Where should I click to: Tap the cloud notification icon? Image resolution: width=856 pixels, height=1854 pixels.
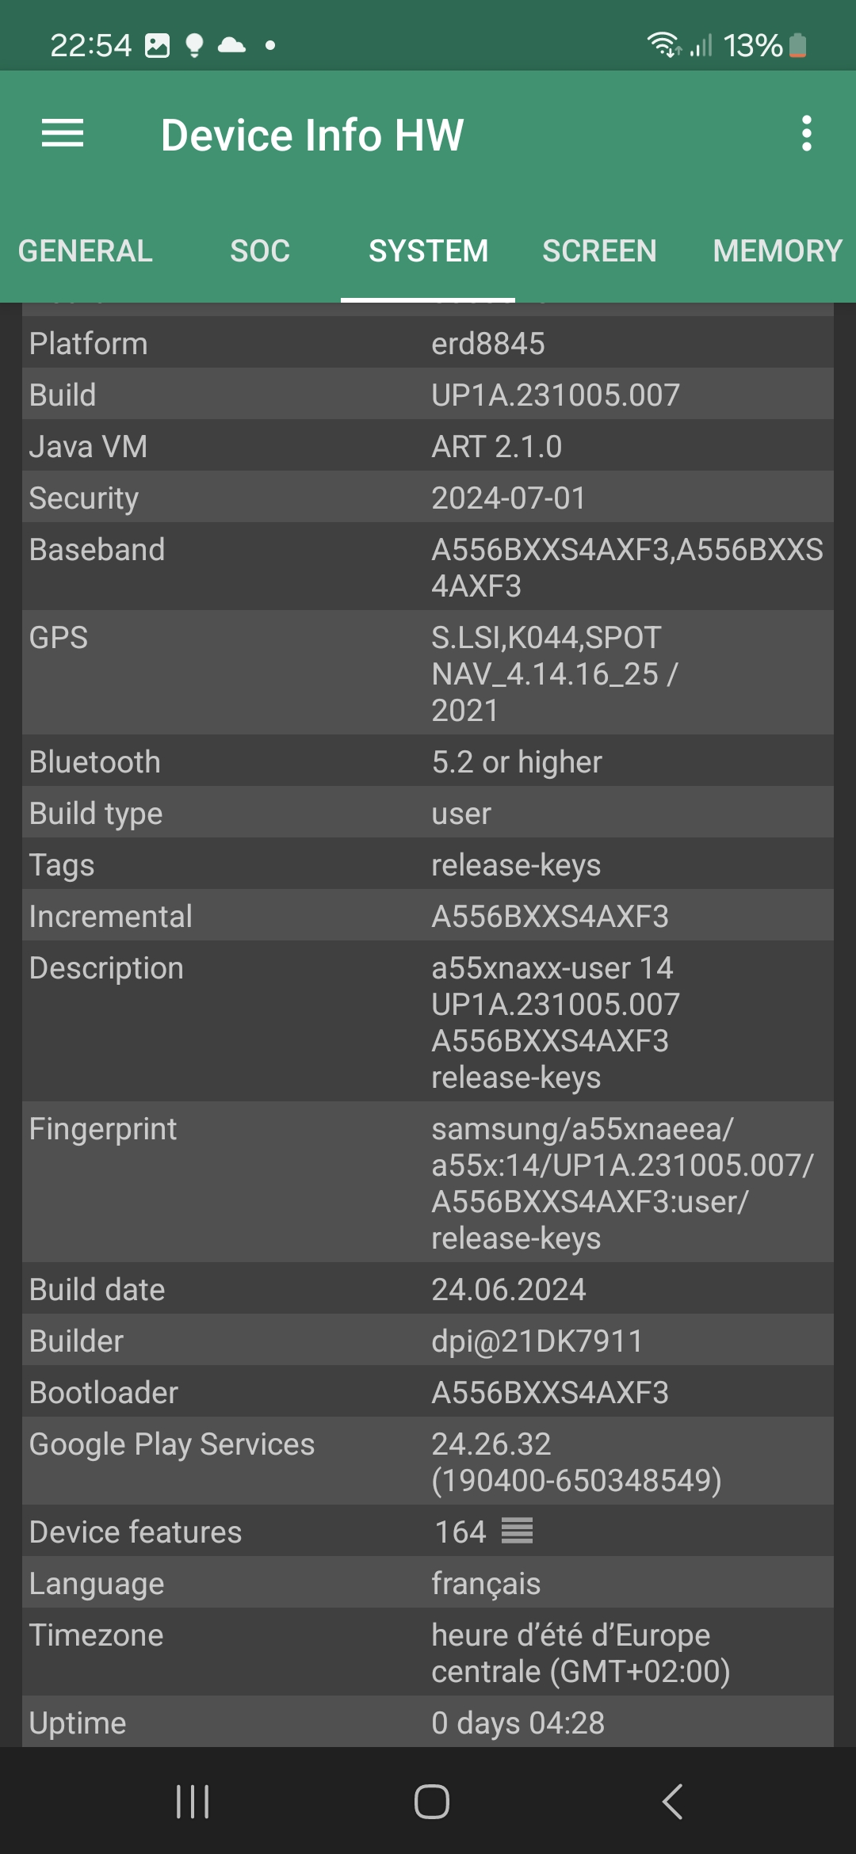point(231,45)
